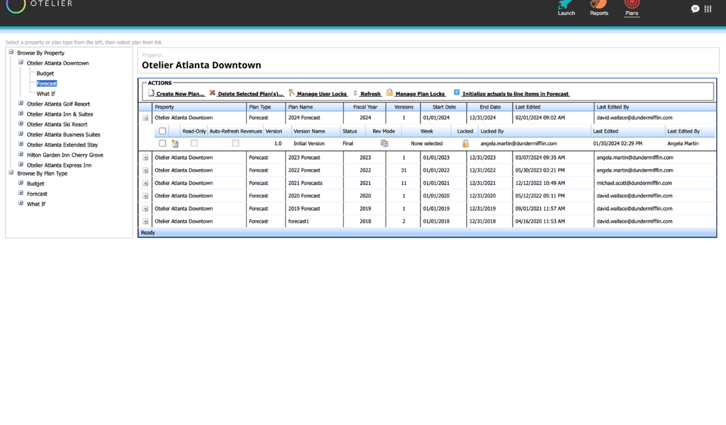Collapse the Browse By Property tree node
Viewport: 726px width, 425px height.
pos(11,52)
